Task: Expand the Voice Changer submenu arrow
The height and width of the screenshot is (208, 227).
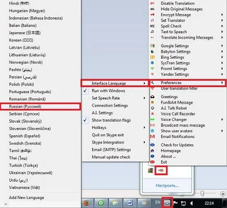Action: (222, 120)
